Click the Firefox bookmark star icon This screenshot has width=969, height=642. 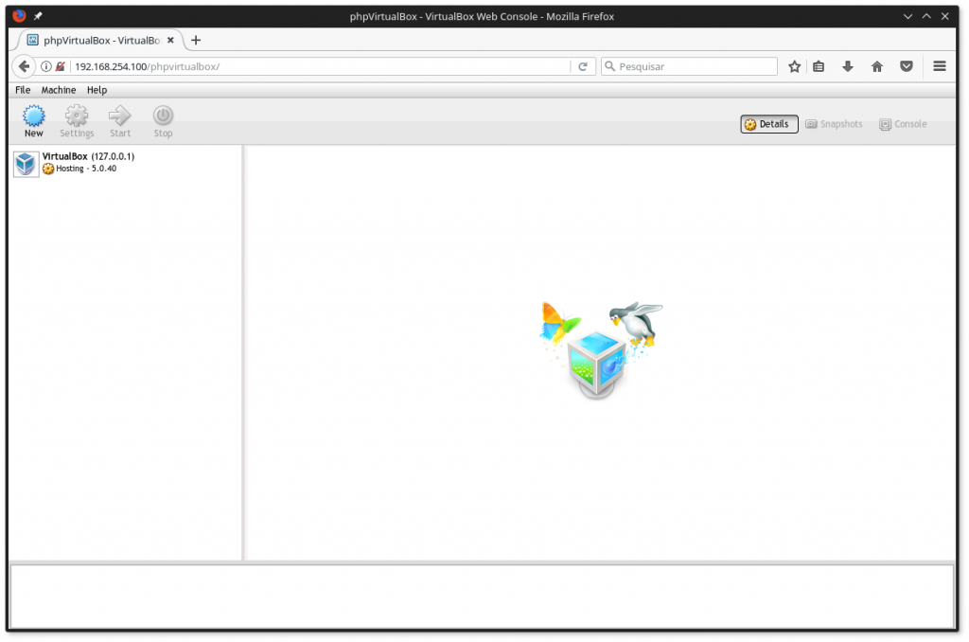coord(795,66)
